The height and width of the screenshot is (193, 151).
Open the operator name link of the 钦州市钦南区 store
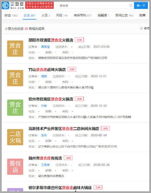point(44,106)
